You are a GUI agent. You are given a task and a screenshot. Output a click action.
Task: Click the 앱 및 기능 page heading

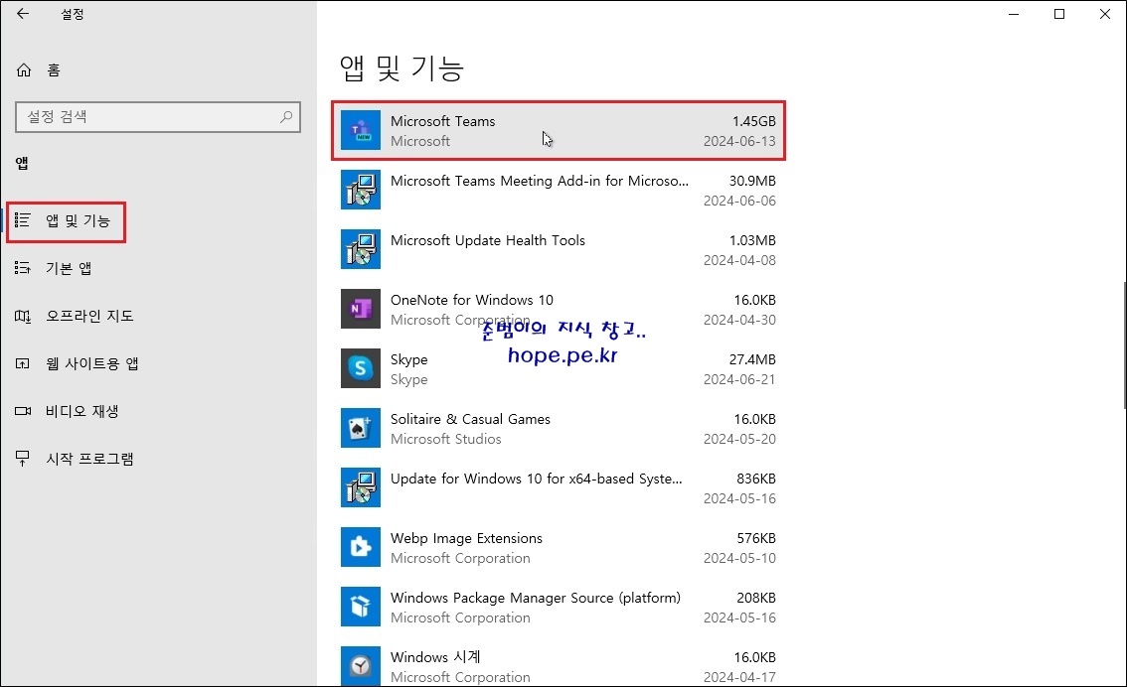coord(402,69)
